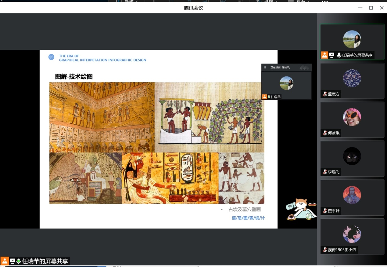387x267 pixels.
Task: Click the muted microphone icon next to 何冰琪
Action: (x=325, y=133)
